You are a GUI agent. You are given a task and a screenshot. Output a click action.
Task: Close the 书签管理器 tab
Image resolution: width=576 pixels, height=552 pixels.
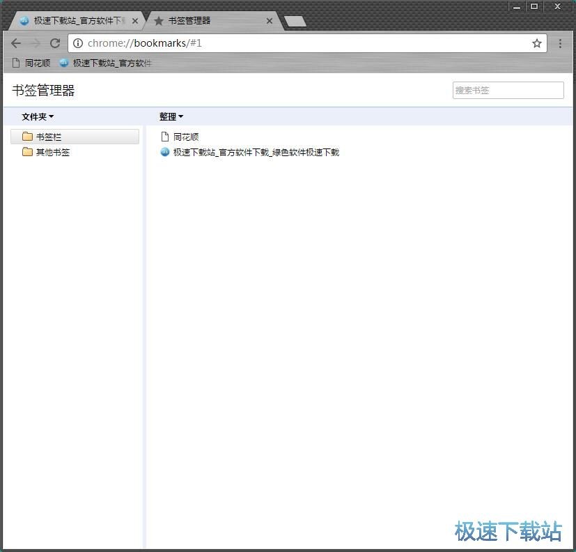coord(270,21)
